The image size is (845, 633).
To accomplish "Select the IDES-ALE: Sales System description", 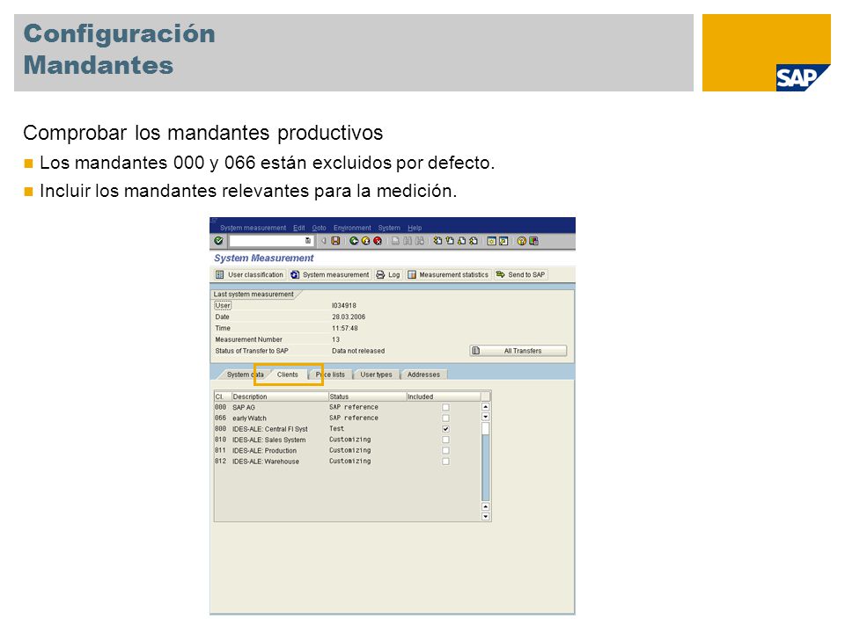I will point(269,440).
